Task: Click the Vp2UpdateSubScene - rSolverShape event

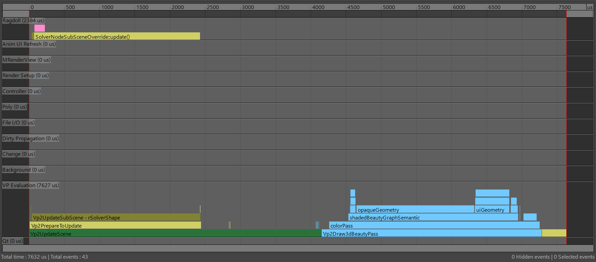Action: pyautogui.click(x=116, y=217)
